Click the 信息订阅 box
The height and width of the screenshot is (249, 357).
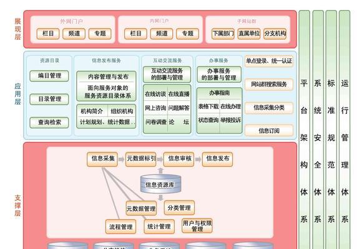(269, 131)
